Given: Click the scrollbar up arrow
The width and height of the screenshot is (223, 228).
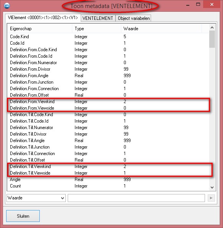Looking at the screenshot, I should [x=212, y=27].
